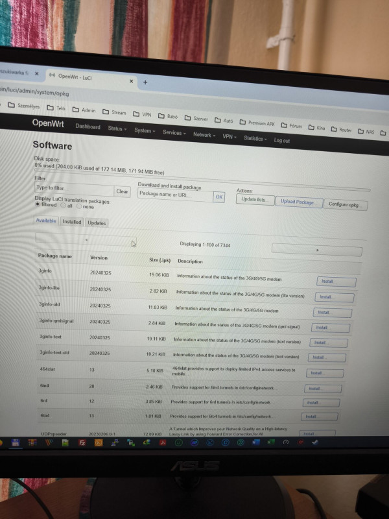Click the browser address bar URL
The height and width of the screenshot is (519, 389).
pyautogui.click(x=34, y=91)
